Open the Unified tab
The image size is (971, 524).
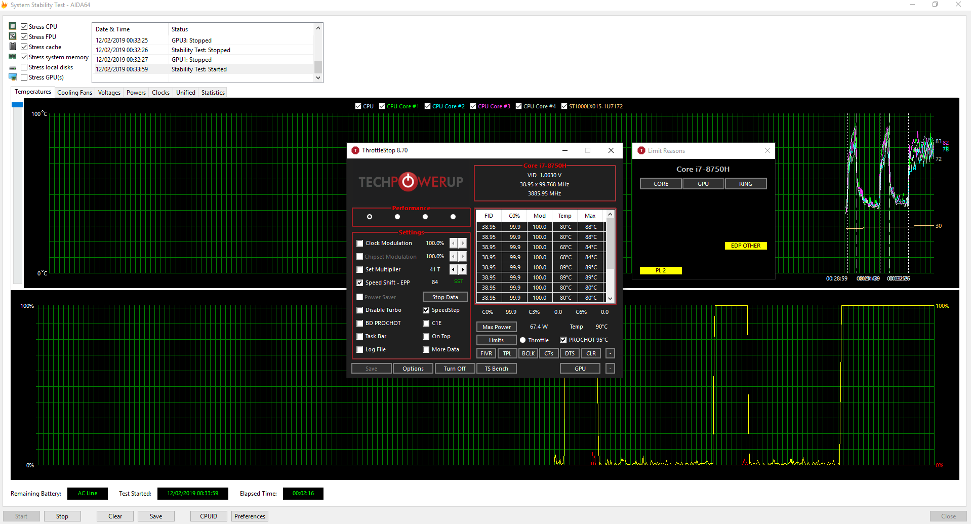[x=185, y=93]
